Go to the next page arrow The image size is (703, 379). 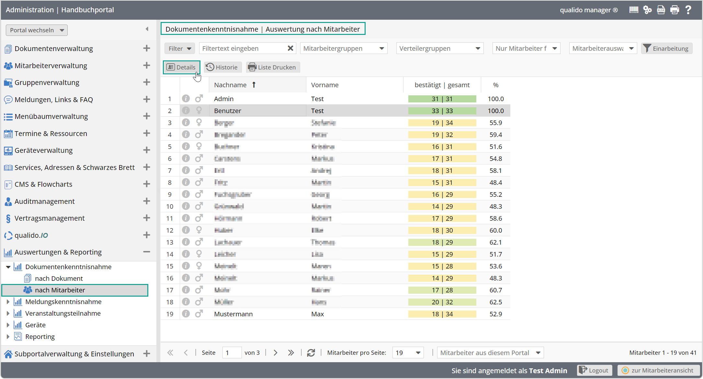(275, 353)
